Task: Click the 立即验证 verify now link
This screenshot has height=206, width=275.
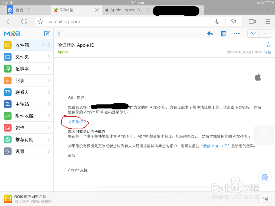Action: [77, 122]
